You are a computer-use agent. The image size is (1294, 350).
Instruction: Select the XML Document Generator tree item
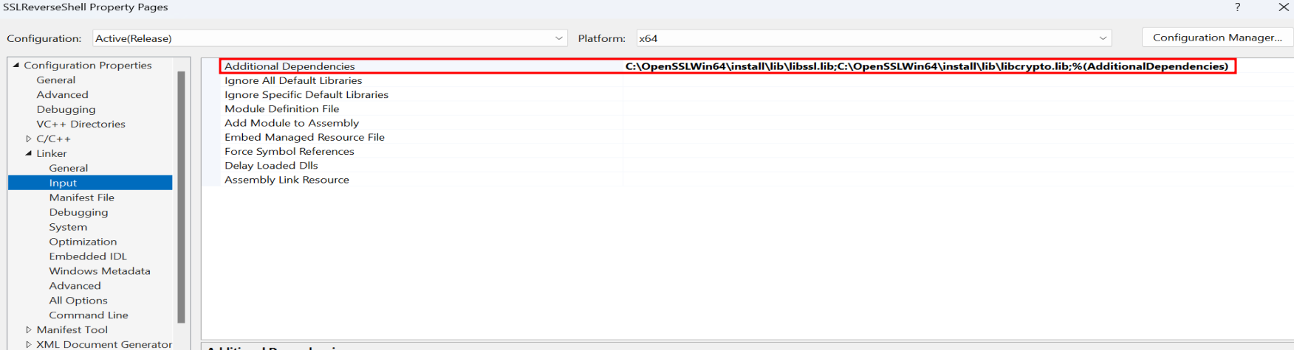[104, 344]
